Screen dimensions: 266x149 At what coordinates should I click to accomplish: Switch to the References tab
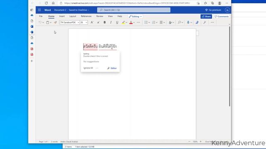(86, 16)
